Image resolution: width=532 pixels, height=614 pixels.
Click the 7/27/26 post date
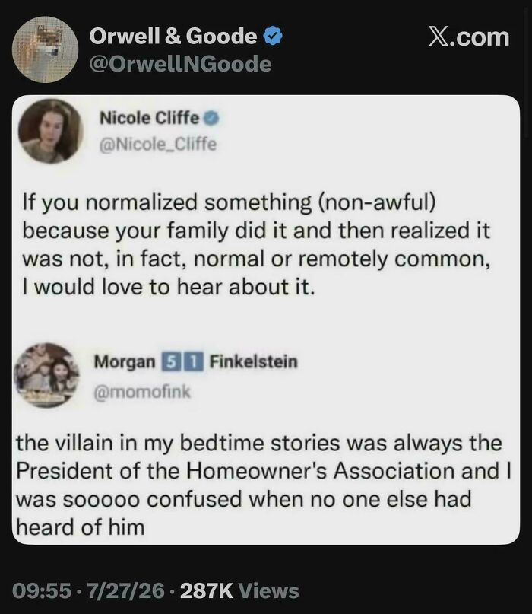(x=126, y=590)
